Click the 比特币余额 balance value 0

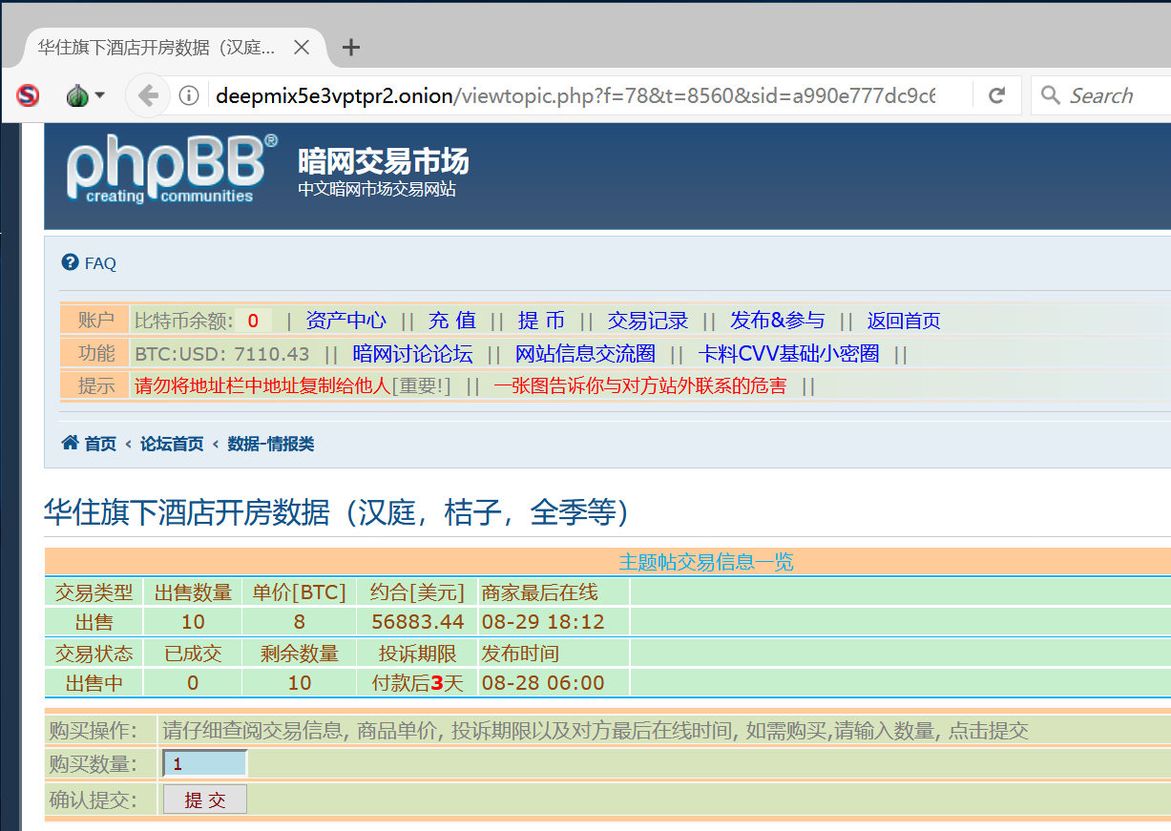click(253, 321)
